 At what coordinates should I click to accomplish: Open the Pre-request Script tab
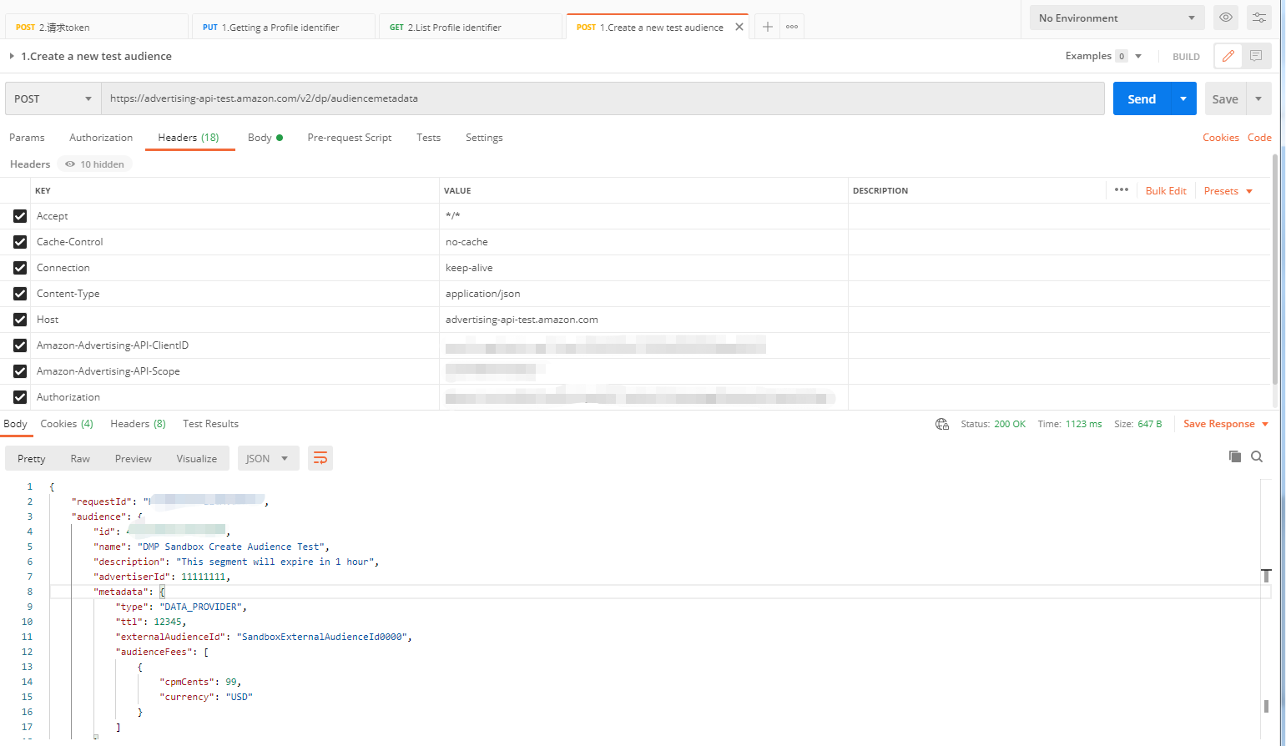[350, 137]
